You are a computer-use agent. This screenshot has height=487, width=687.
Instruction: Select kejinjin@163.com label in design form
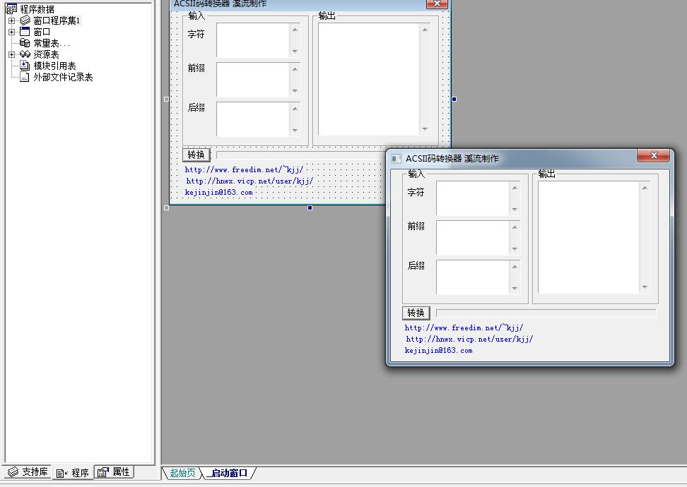click(218, 193)
